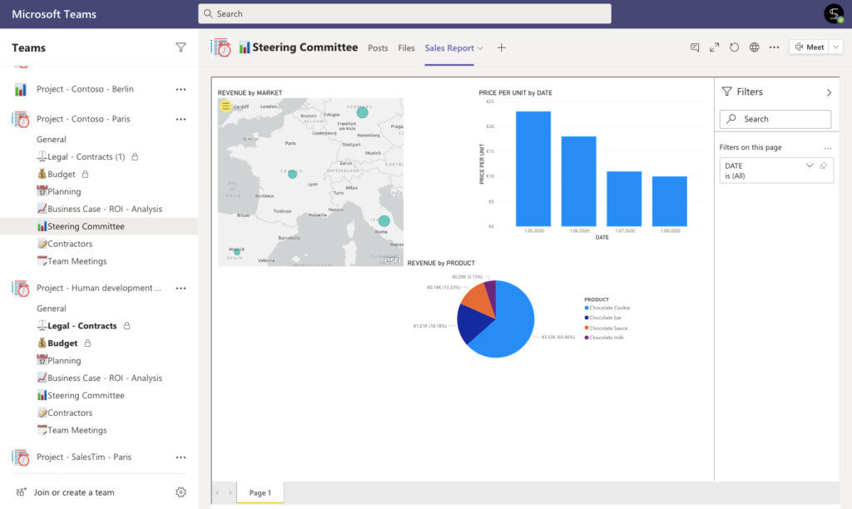
Task: Select Chocolate Cookie legend swatch
Action: click(587, 308)
